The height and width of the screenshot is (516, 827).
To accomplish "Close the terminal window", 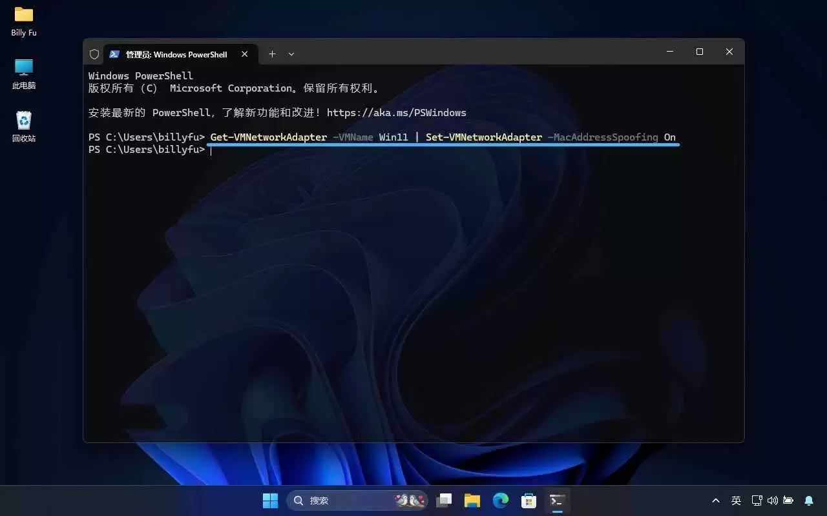I will click(x=729, y=52).
